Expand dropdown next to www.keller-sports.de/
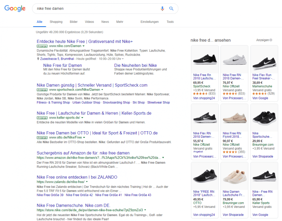The height and width of the screenshot is (221, 282). 82,118
